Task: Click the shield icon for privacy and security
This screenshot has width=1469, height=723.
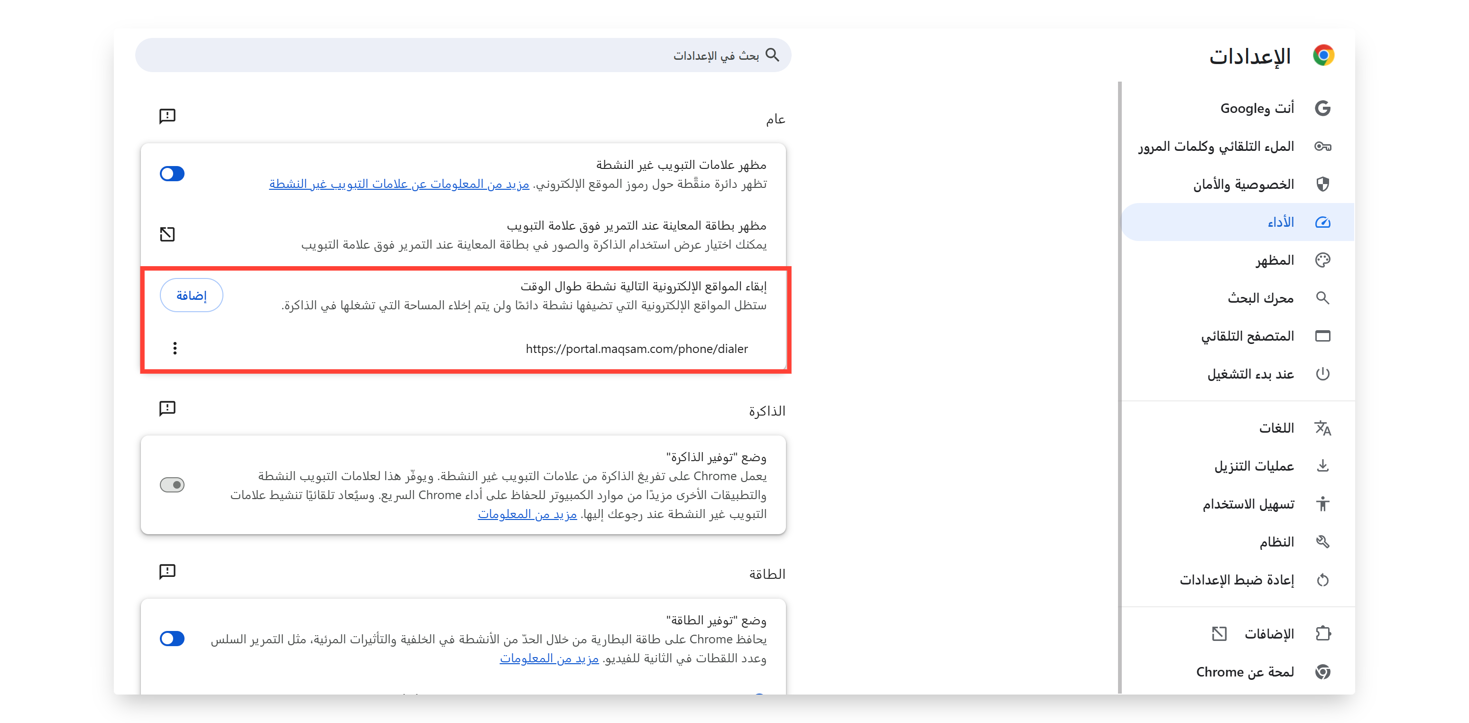Action: point(1322,184)
